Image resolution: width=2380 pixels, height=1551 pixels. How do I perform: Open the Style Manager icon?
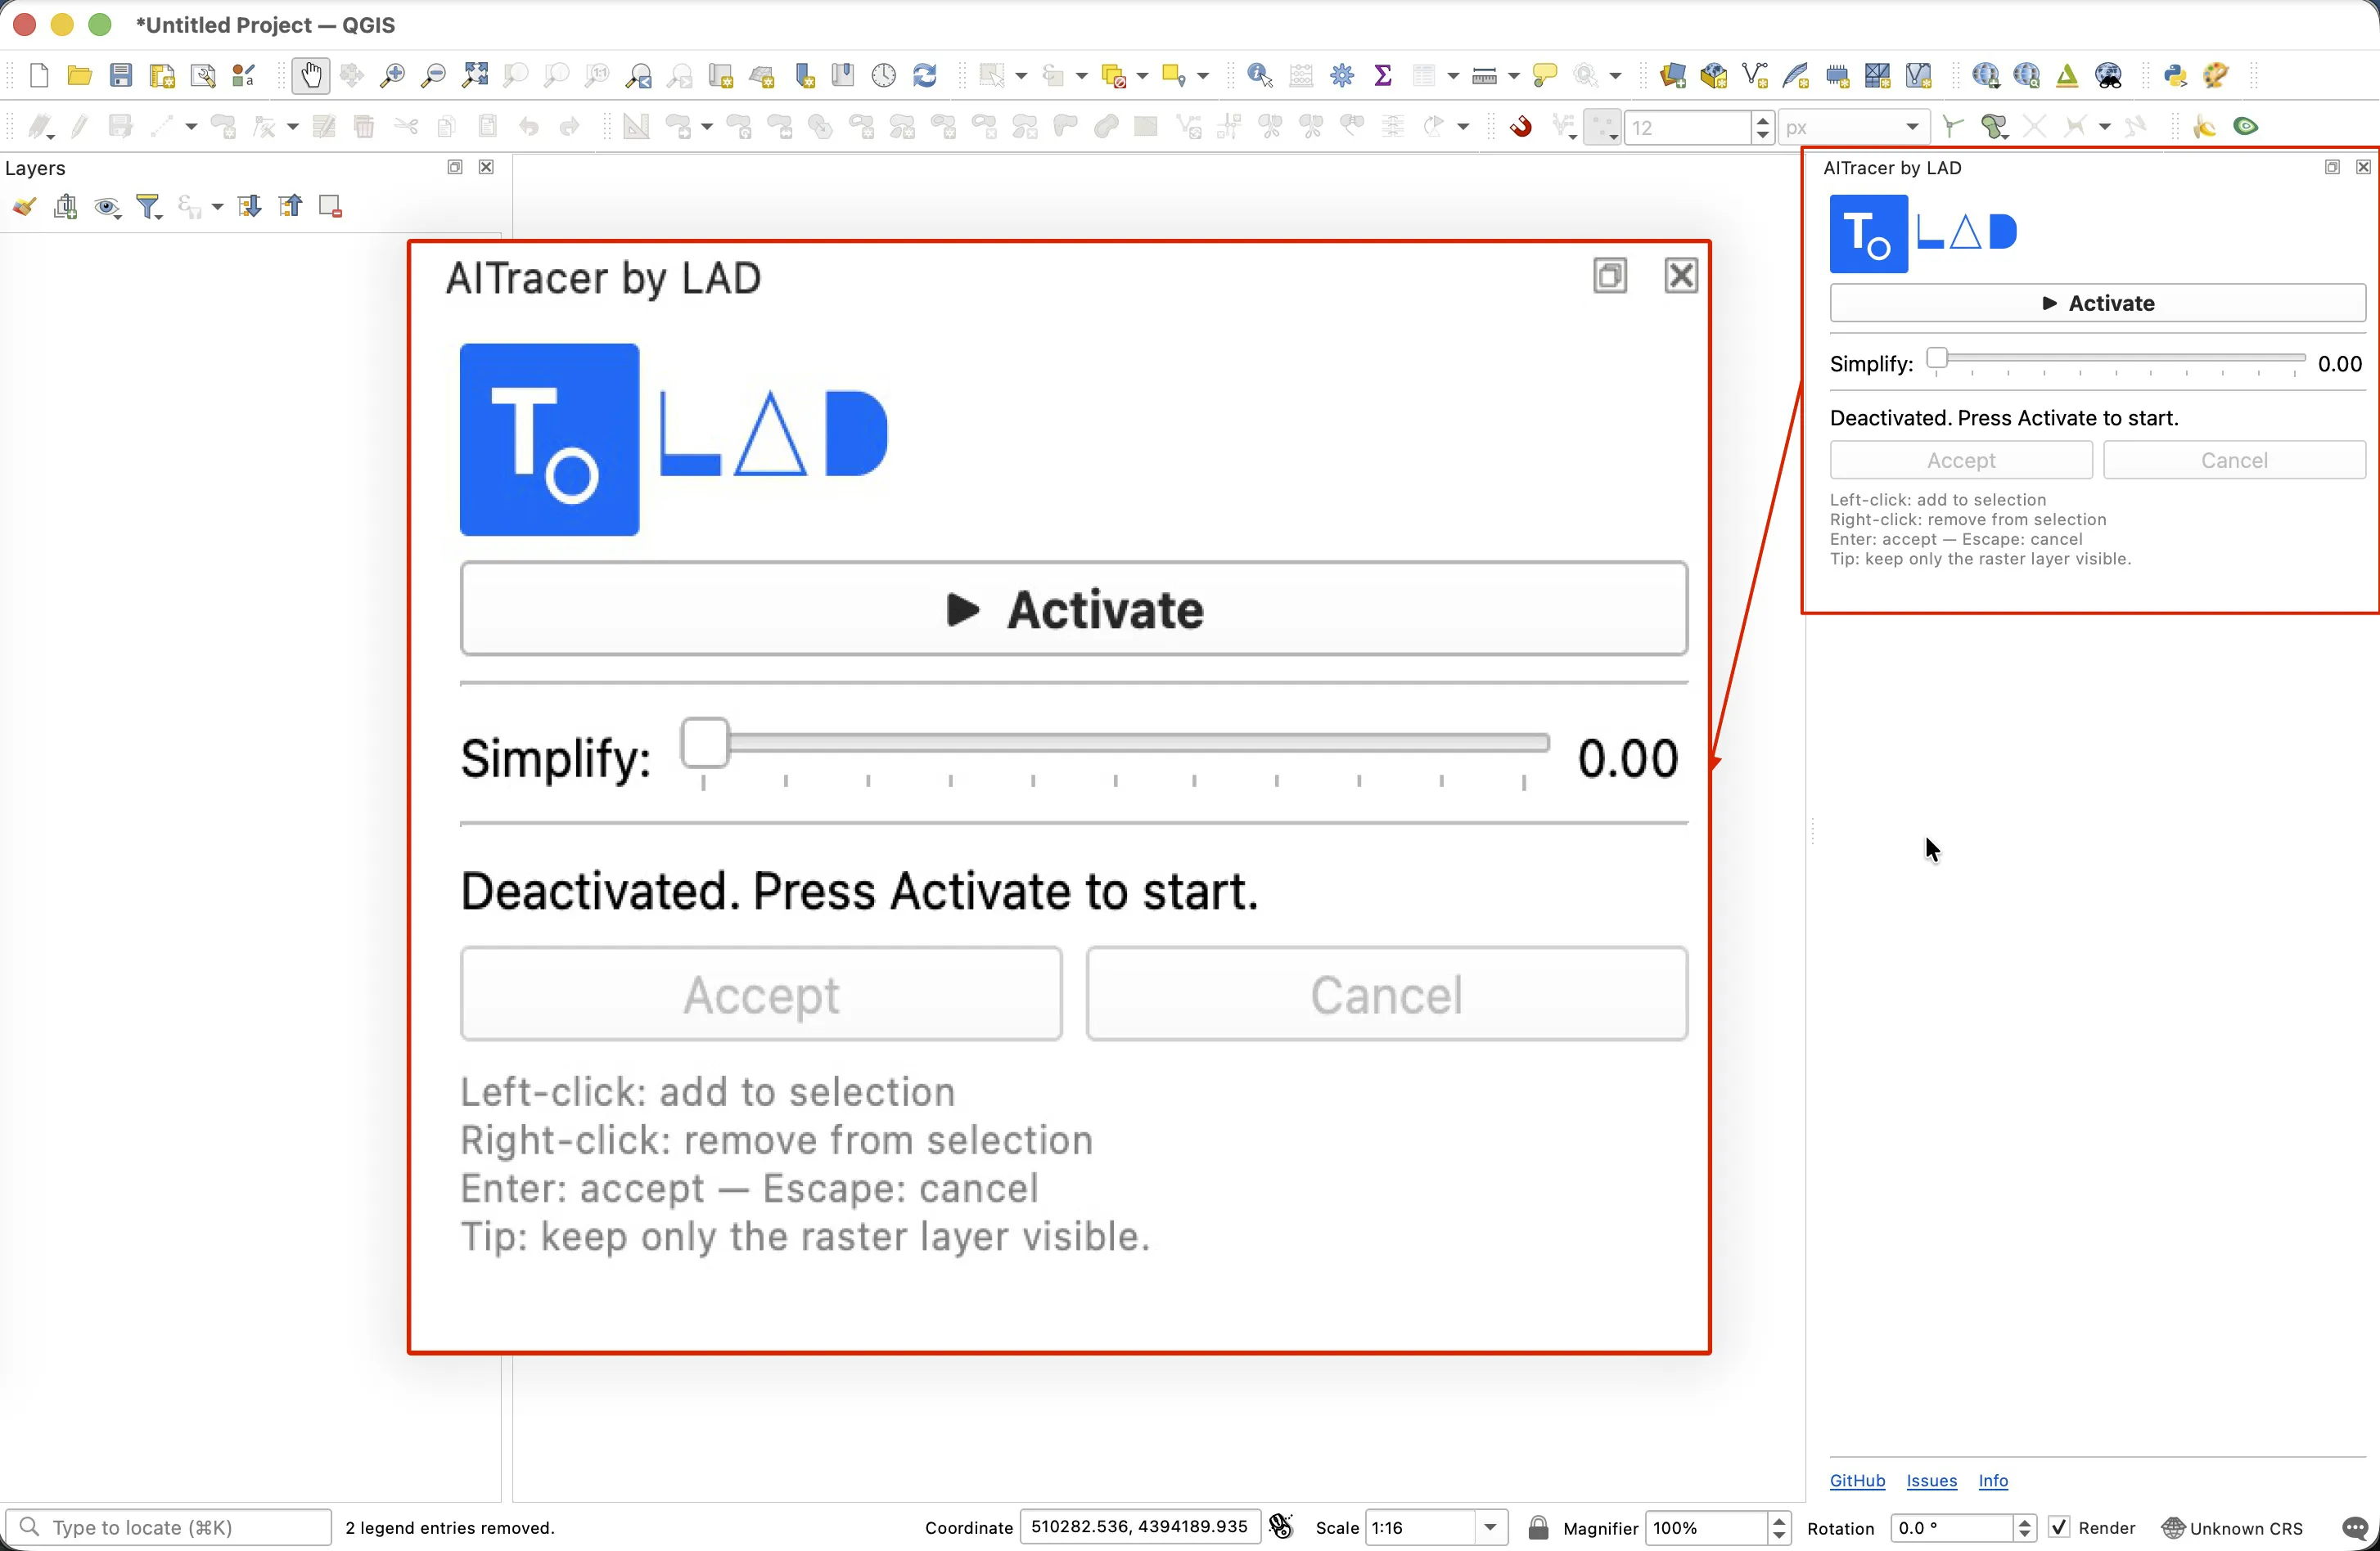coord(244,75)
